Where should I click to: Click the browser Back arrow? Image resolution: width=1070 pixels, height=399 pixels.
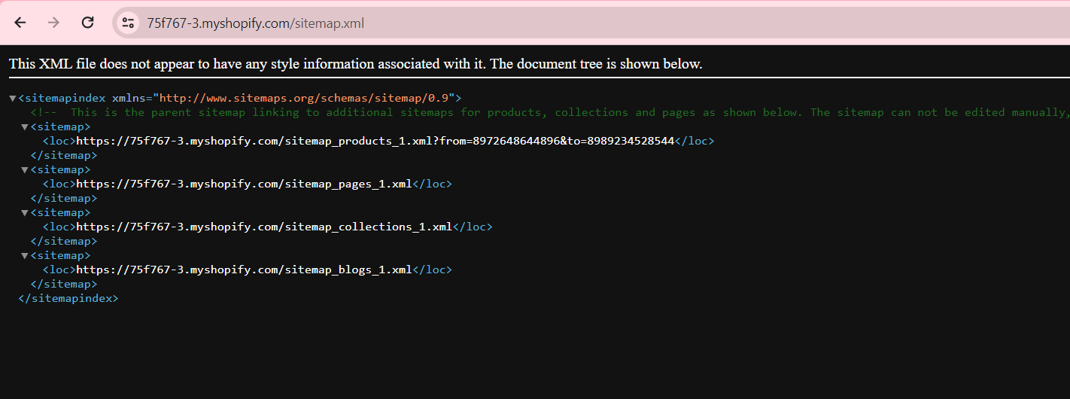tap(20, 23)
